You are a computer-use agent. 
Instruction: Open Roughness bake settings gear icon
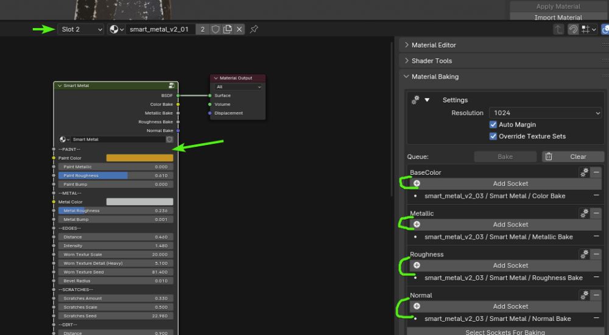click(x=584, y=254)
